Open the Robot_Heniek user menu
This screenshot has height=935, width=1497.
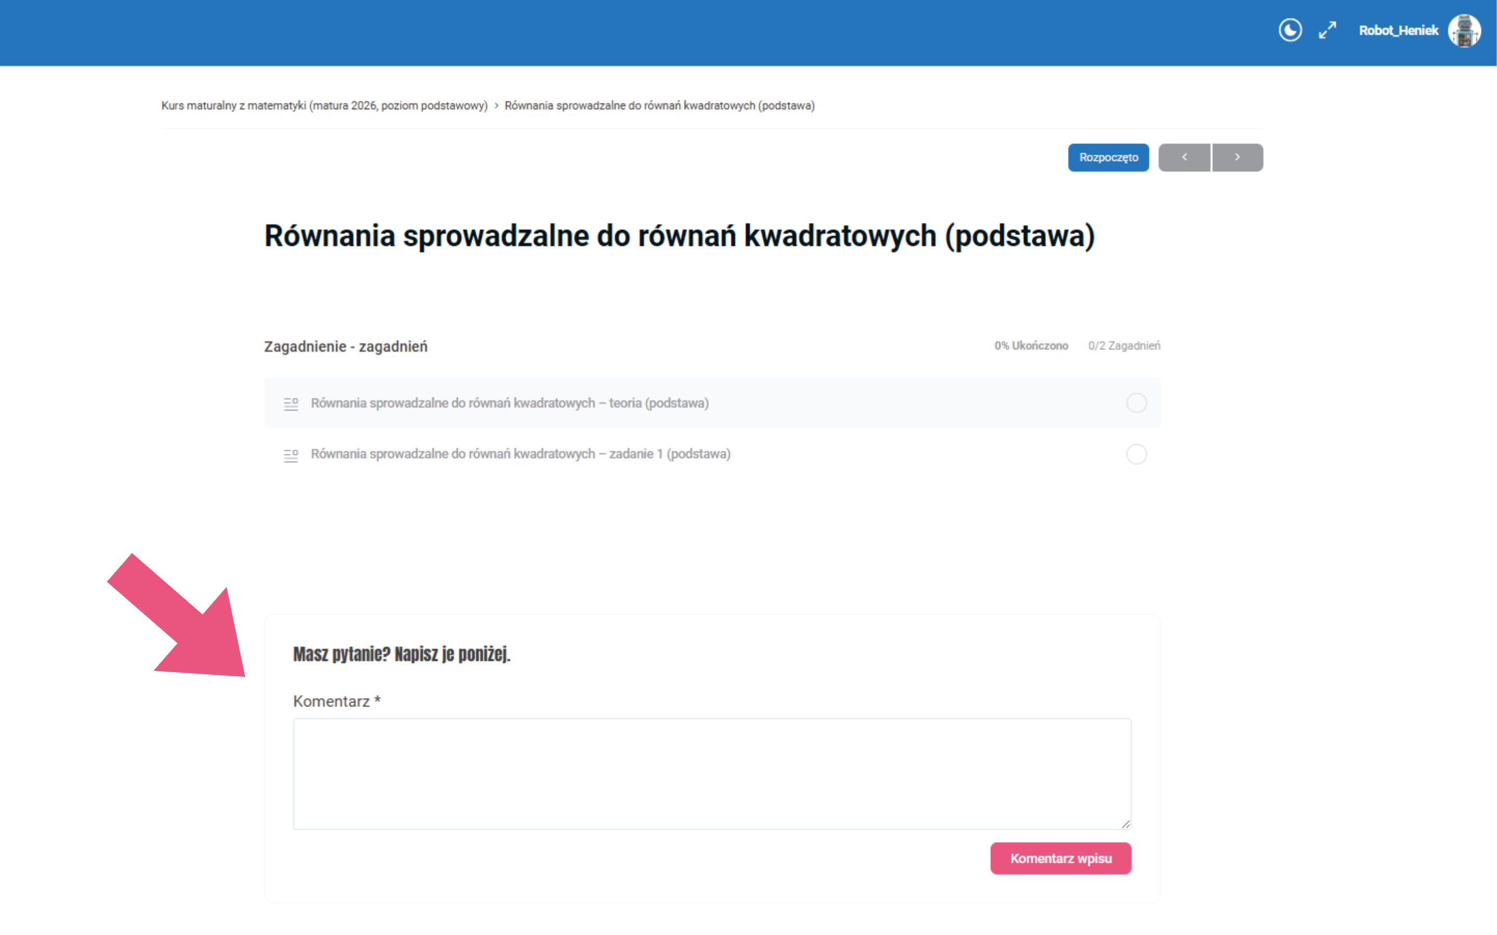coord(1398,31)
